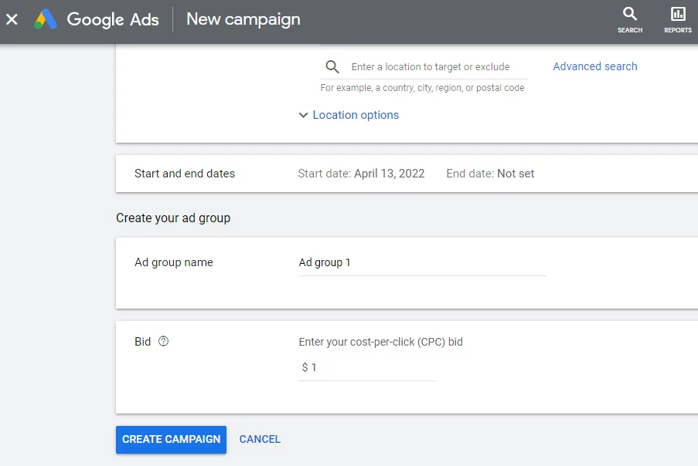Show help for Bid via question mark icon
Viewport: 698px width, 466px height.
point(163,341)
